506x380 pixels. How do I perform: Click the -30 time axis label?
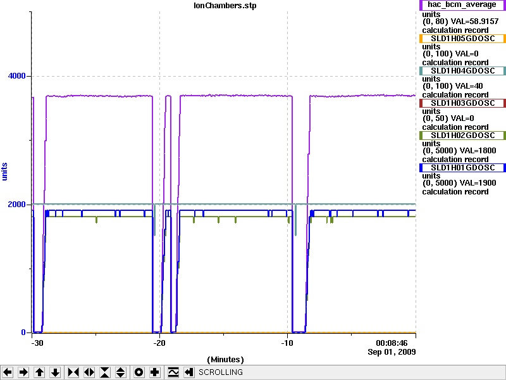[37, 343]
